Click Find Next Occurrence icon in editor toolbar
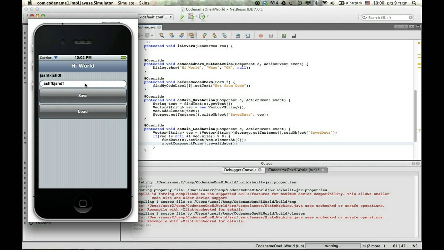The image size is (444, 250). (182, 35)
